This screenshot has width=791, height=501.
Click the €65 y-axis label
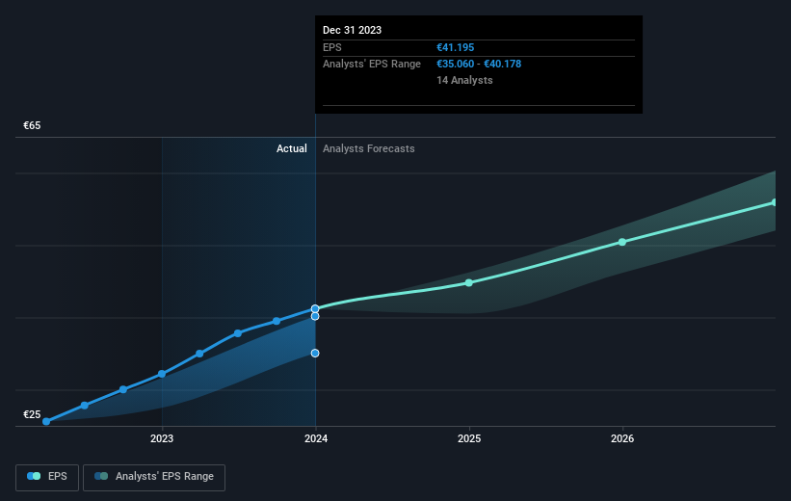click(32, 125)
